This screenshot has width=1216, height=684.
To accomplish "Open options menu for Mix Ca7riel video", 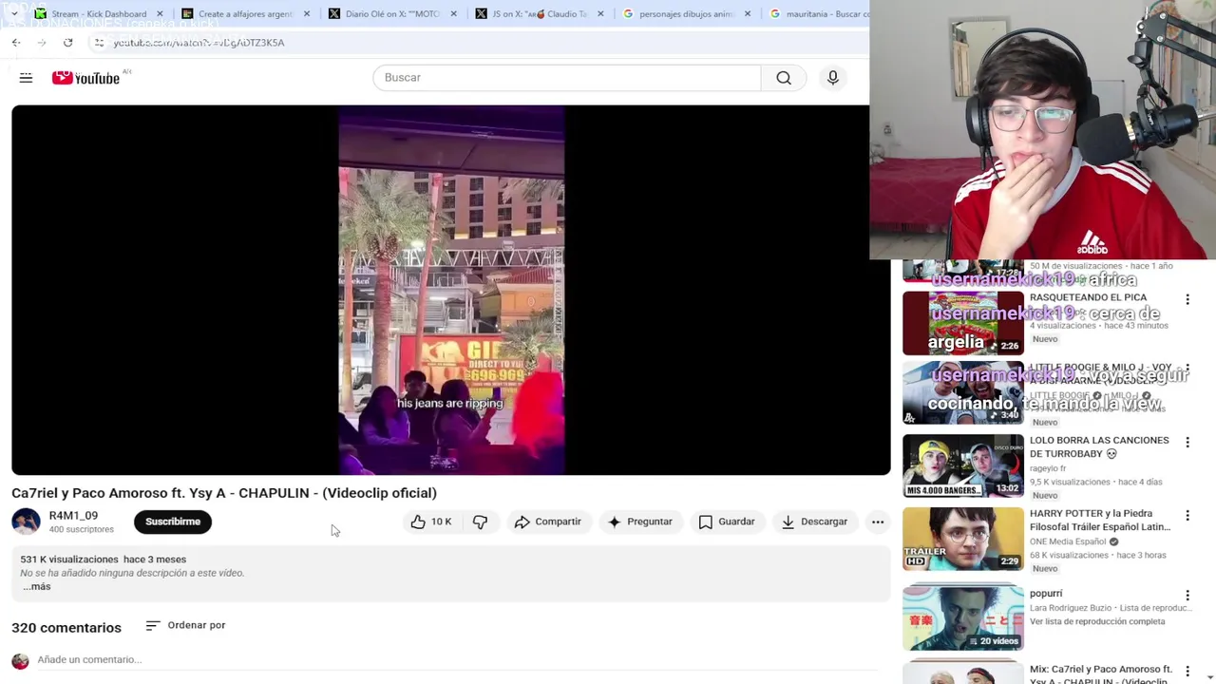I will point(1187,672).
